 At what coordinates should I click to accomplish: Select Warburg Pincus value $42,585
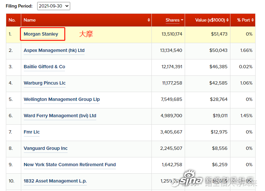click(218, 83)
